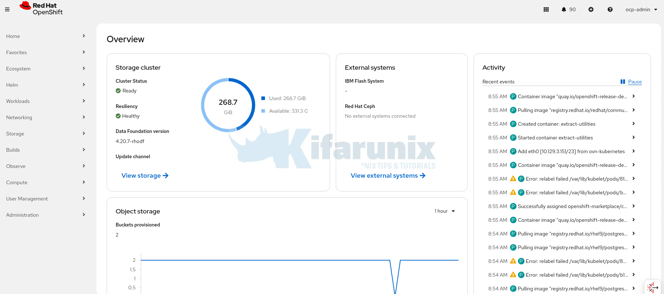Expand the Storage navigation section
This screenshot has height=294, width=664.
(x=45, y=134)
